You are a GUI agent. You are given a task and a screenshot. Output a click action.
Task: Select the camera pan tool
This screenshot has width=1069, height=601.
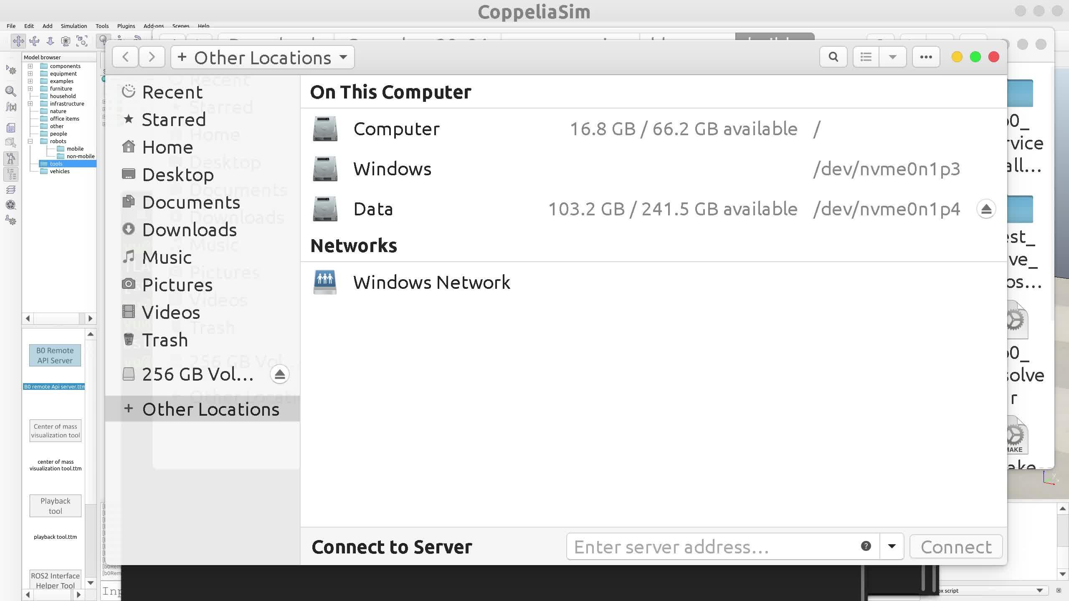pos(18,41)
